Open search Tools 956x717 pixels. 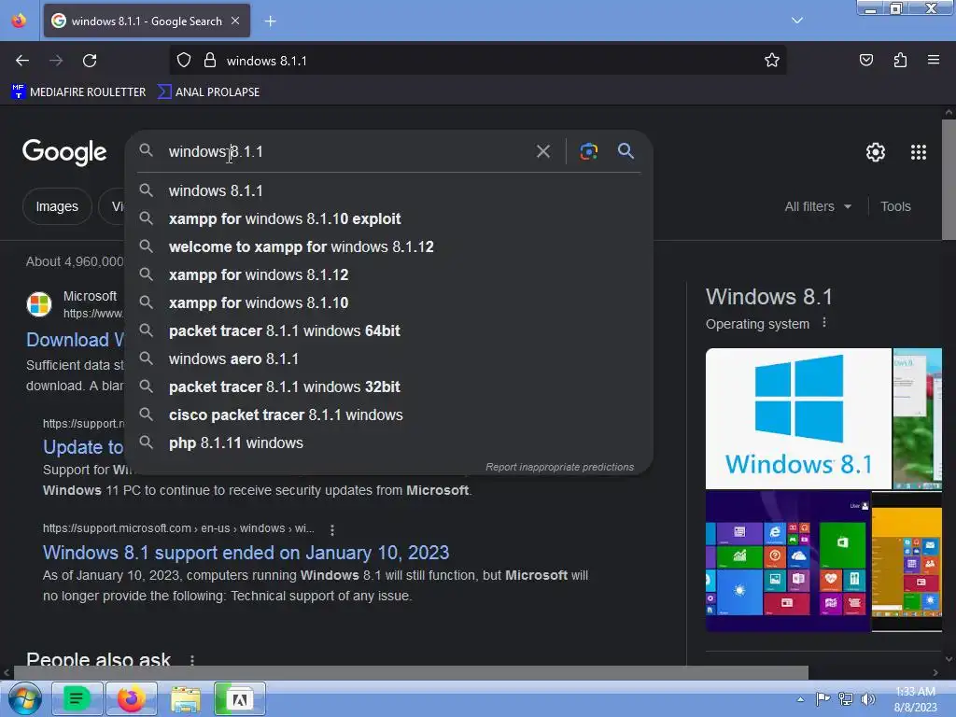pos(895,206)
